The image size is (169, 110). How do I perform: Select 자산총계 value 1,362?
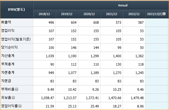point(139,56)
